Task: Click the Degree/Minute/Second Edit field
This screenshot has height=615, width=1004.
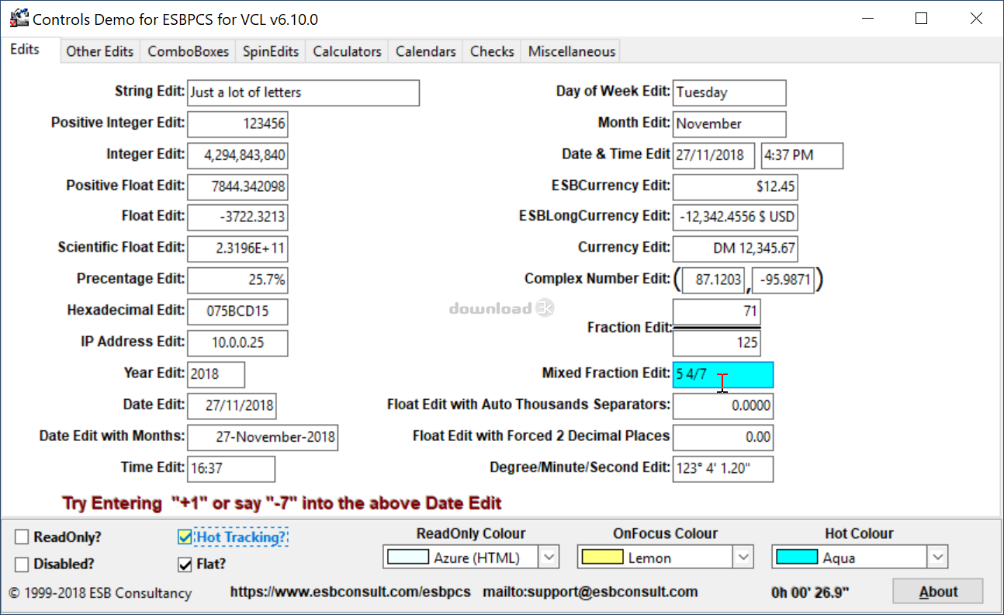Action: 723,469
